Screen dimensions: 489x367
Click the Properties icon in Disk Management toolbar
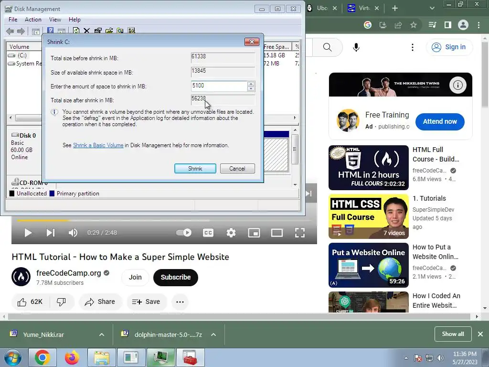(x=98, y=31)
